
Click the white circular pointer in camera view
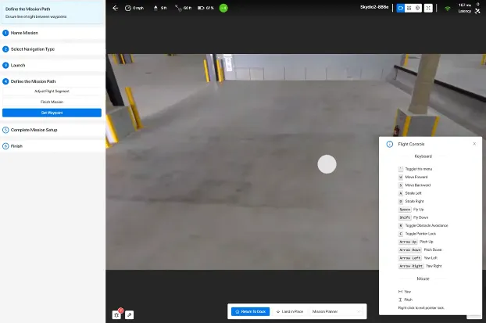pos(327,163)
